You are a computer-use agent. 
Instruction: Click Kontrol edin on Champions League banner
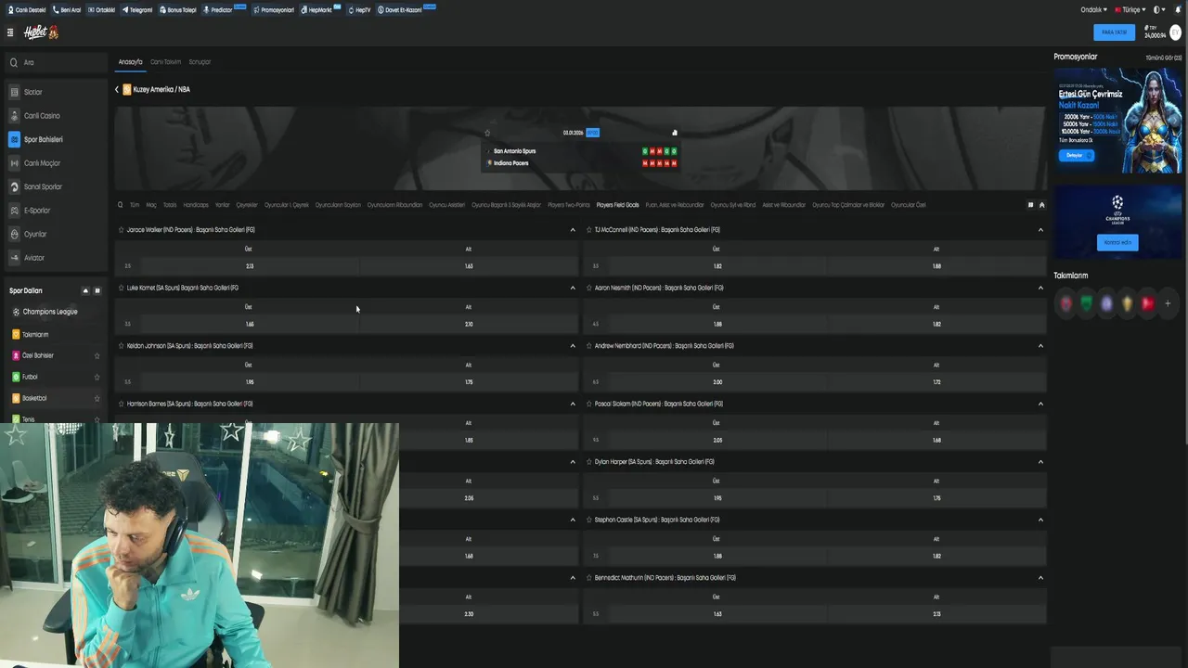point(1117,242)
